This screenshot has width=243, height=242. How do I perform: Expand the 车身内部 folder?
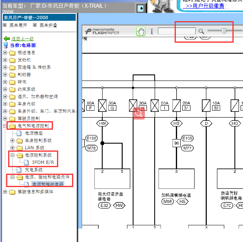click(x=5, y=104)
